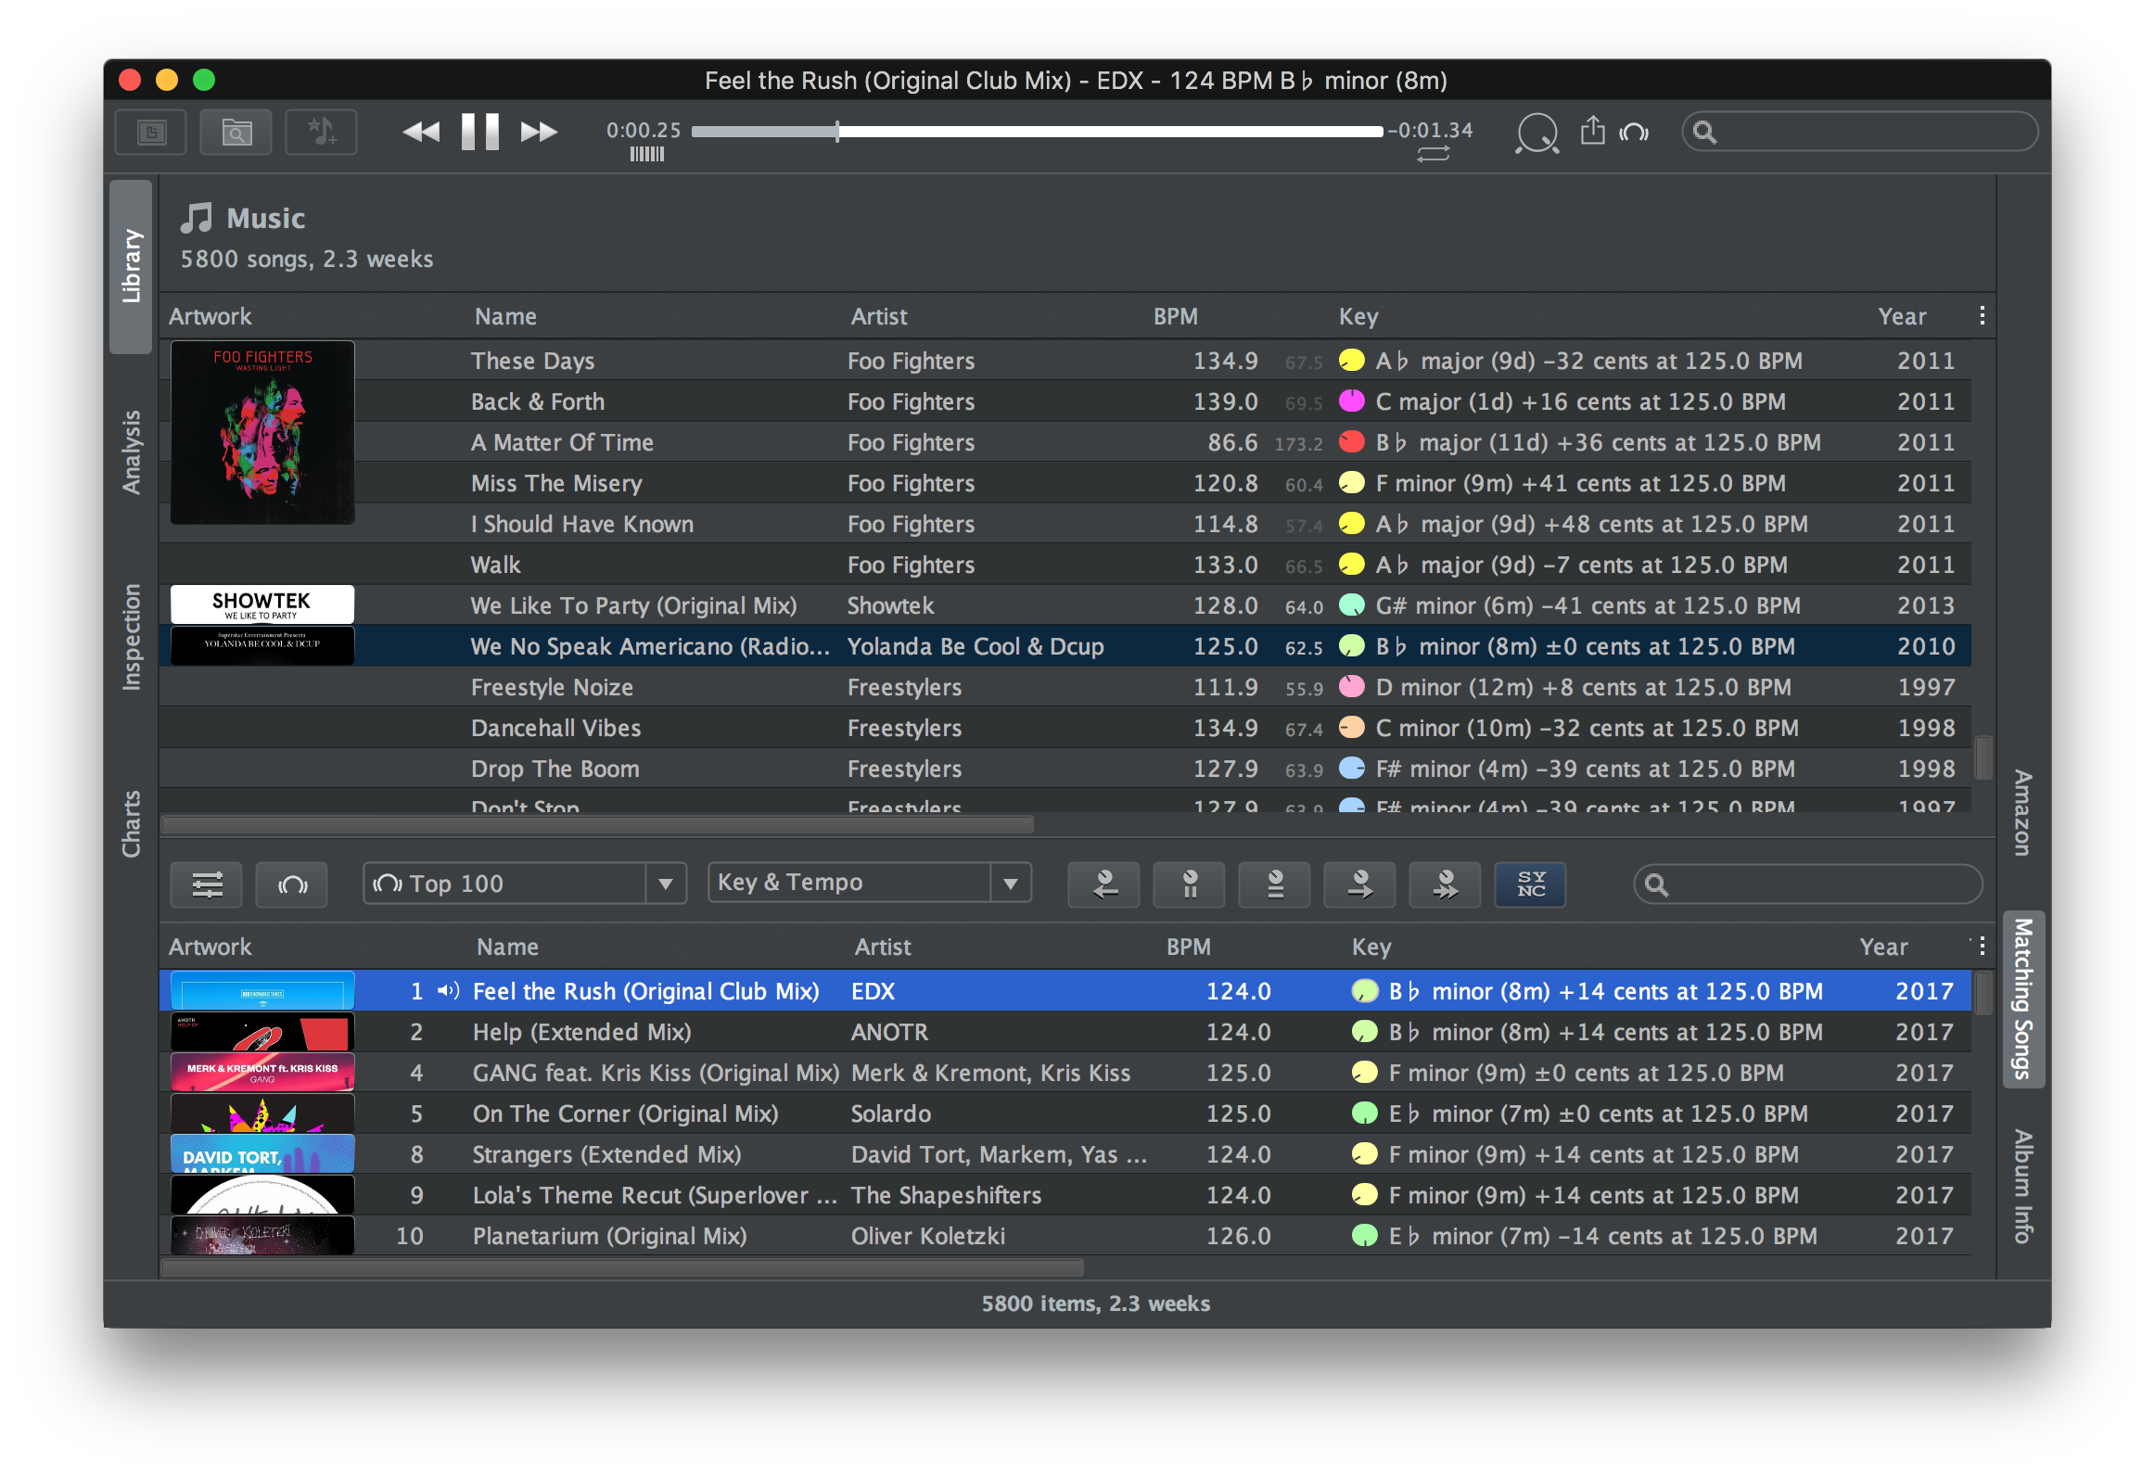This screenshot has width=2155, height=1476.
Task: Click the headphone-arc icon next to share
Action: coord(1634,133)
